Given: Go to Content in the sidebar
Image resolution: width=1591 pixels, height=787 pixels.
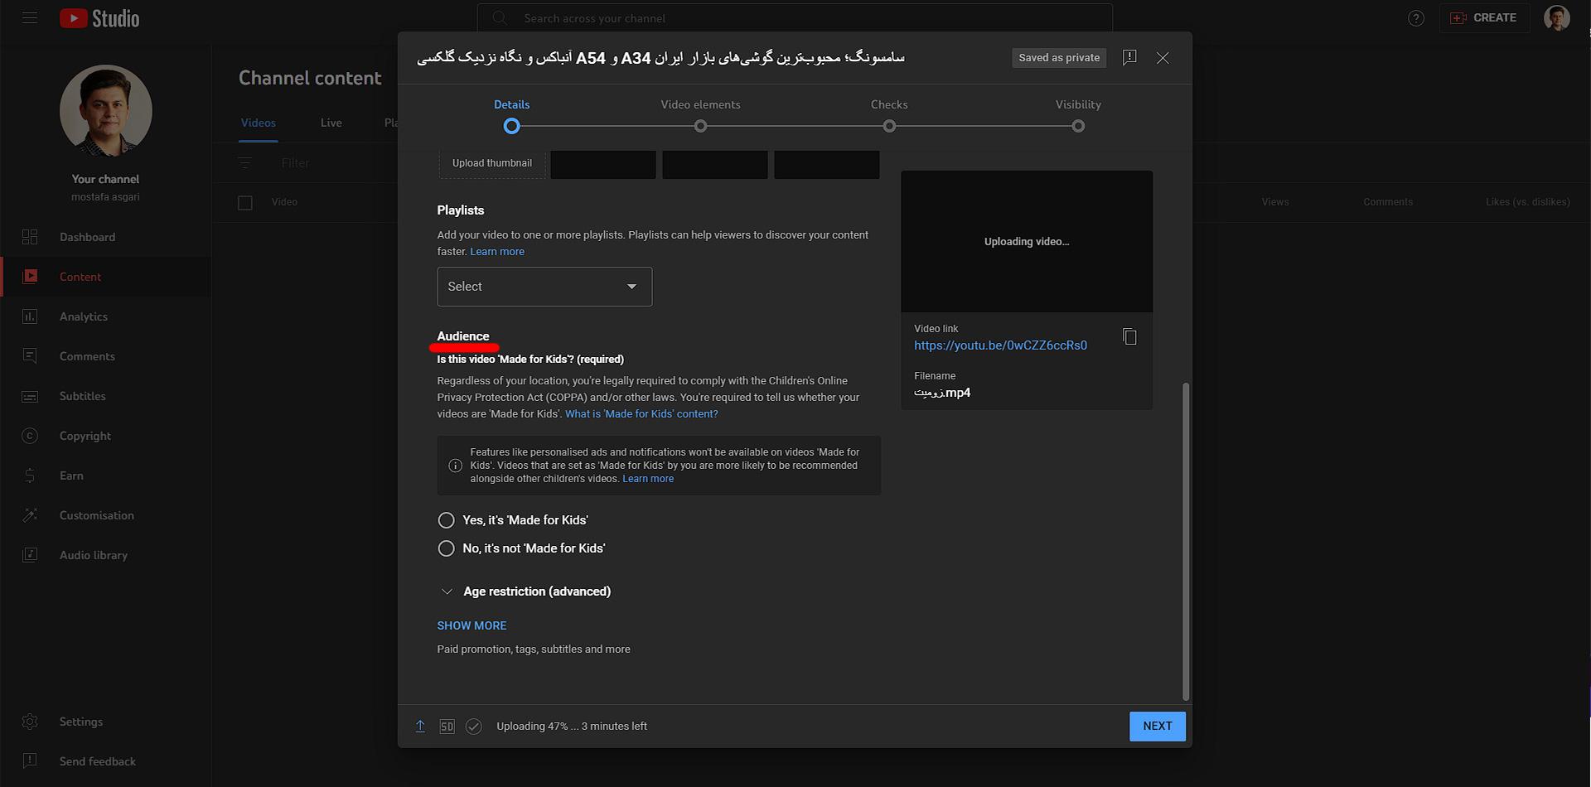Looking at the screenshot, I should coord(105,277).
